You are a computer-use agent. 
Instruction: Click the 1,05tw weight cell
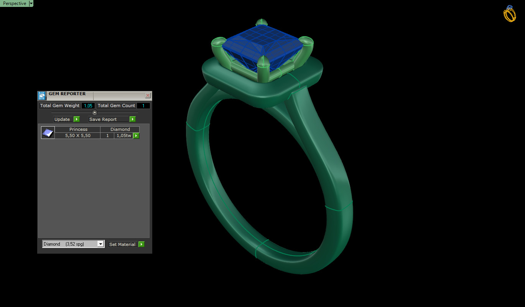[123, 135]
